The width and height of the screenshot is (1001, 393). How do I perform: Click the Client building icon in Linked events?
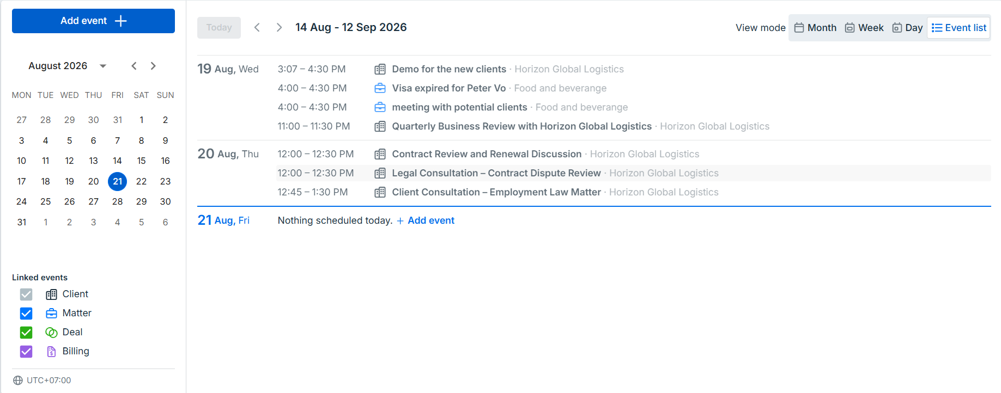point(51,294)
